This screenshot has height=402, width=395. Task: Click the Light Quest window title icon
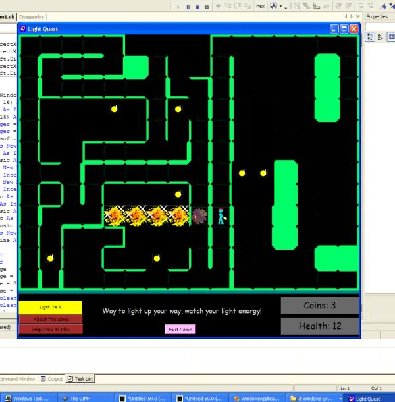pyautogui.click(x=23, y=29)
